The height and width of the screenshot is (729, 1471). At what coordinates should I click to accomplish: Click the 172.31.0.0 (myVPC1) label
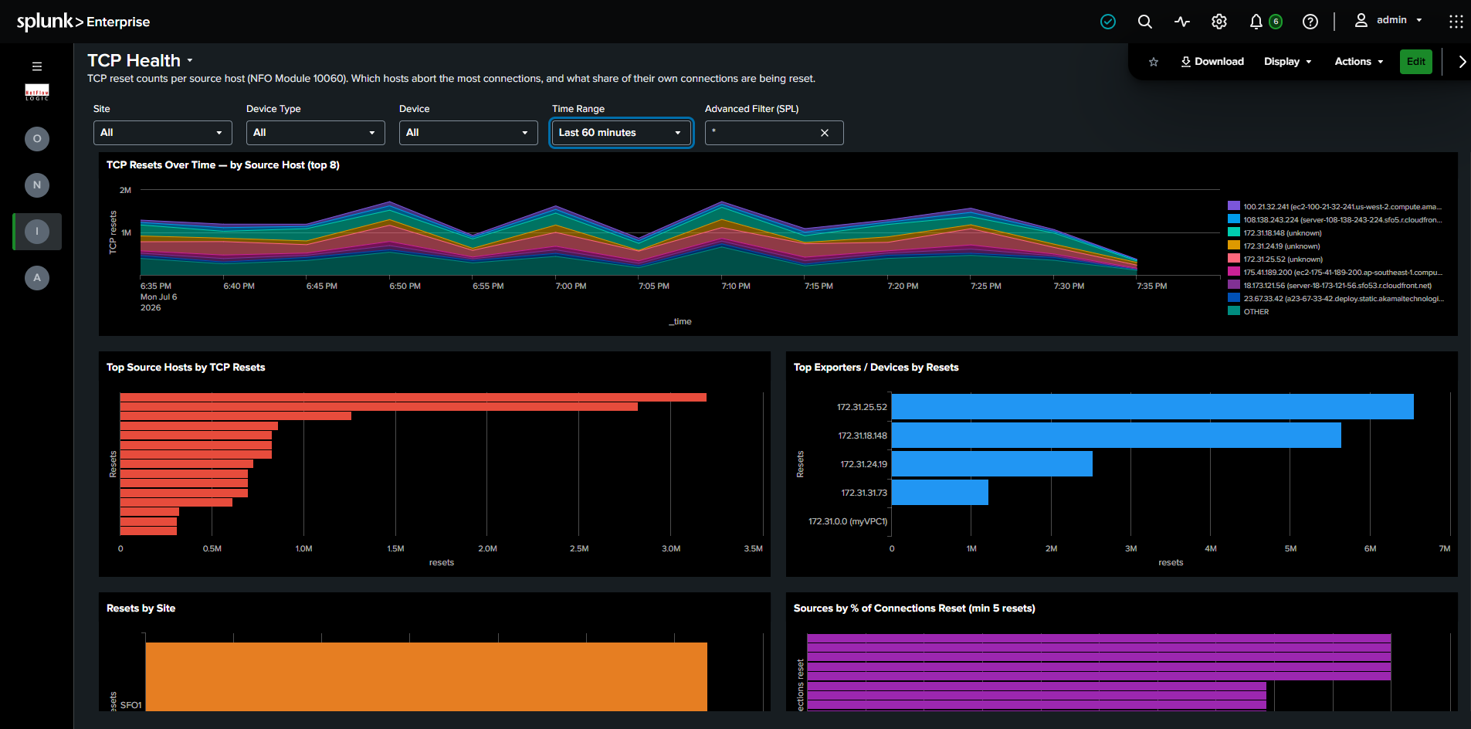coord(848,521)
